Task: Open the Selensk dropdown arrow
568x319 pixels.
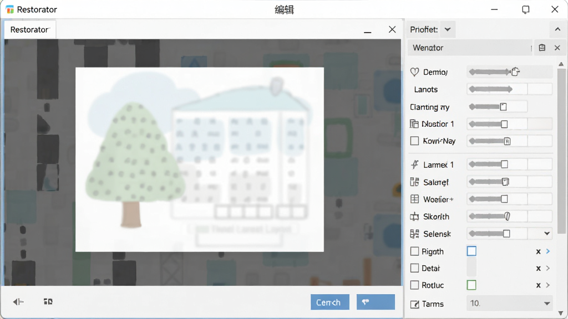Action: tap(547, 234)
